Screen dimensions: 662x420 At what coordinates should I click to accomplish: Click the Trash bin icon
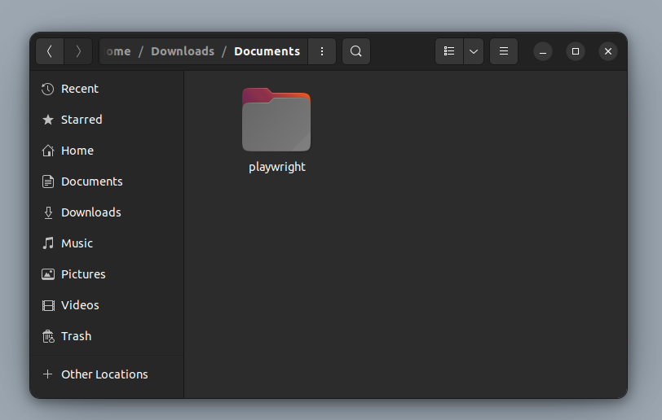tap(48, 336)
